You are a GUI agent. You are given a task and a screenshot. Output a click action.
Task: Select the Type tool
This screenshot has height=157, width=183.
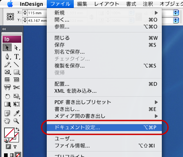[x=16, y=57]
